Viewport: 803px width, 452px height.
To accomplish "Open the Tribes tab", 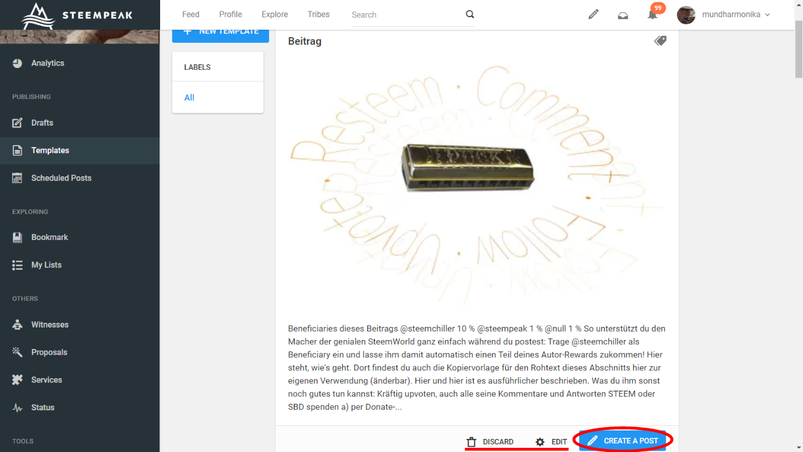I will point(318,14).
